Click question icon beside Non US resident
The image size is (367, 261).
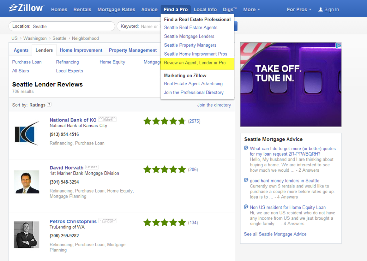pos(246,207)
